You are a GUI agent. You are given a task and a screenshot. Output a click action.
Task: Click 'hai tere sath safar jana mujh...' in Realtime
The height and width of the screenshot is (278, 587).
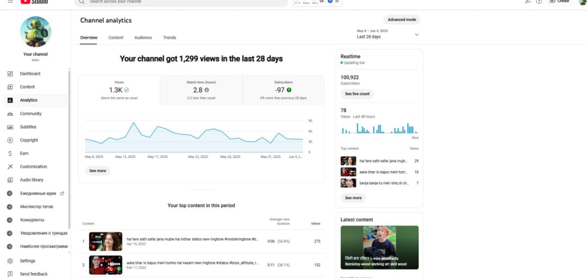(x=384, y=160)
